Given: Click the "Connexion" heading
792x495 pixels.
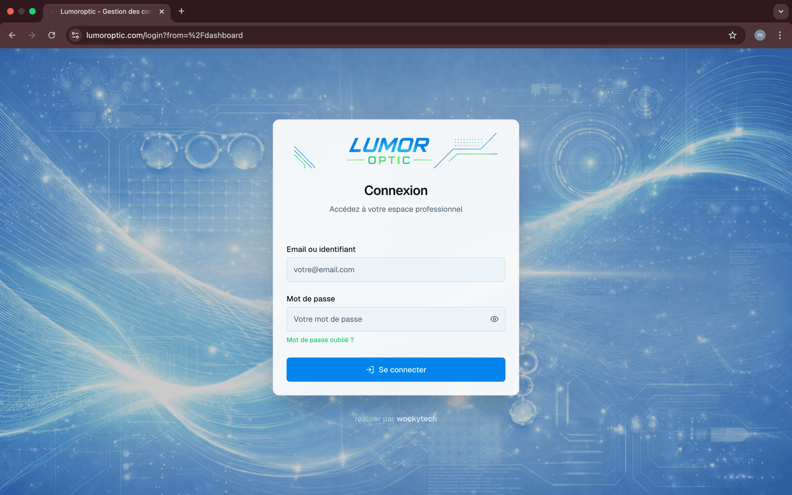Looking at the screenshot, I should (x=396, y=191).
